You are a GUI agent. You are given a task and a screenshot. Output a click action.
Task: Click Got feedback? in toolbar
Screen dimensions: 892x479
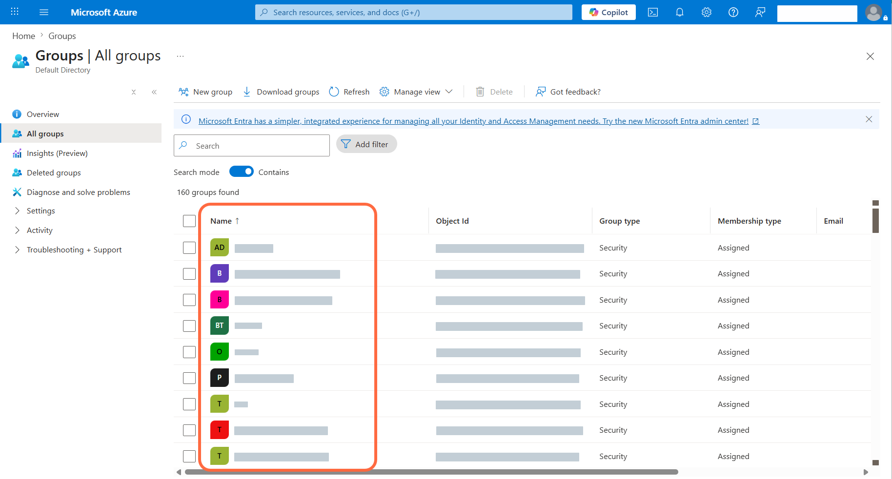568,92
